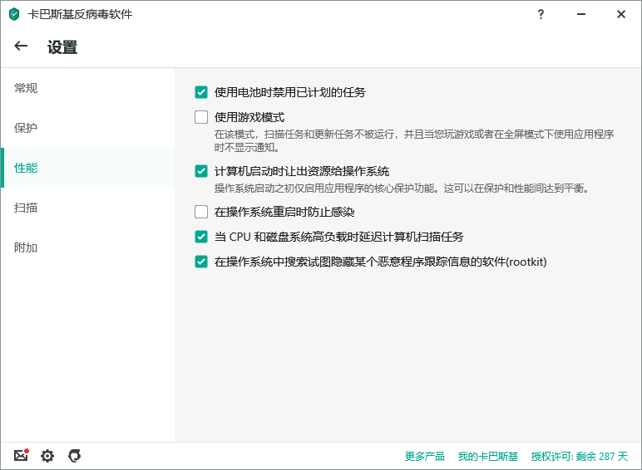Image resolution: width=642 pixels, height=470 pixels.
Task: Enable 在操作系统重启时防止感染
Action: [201, 212]
